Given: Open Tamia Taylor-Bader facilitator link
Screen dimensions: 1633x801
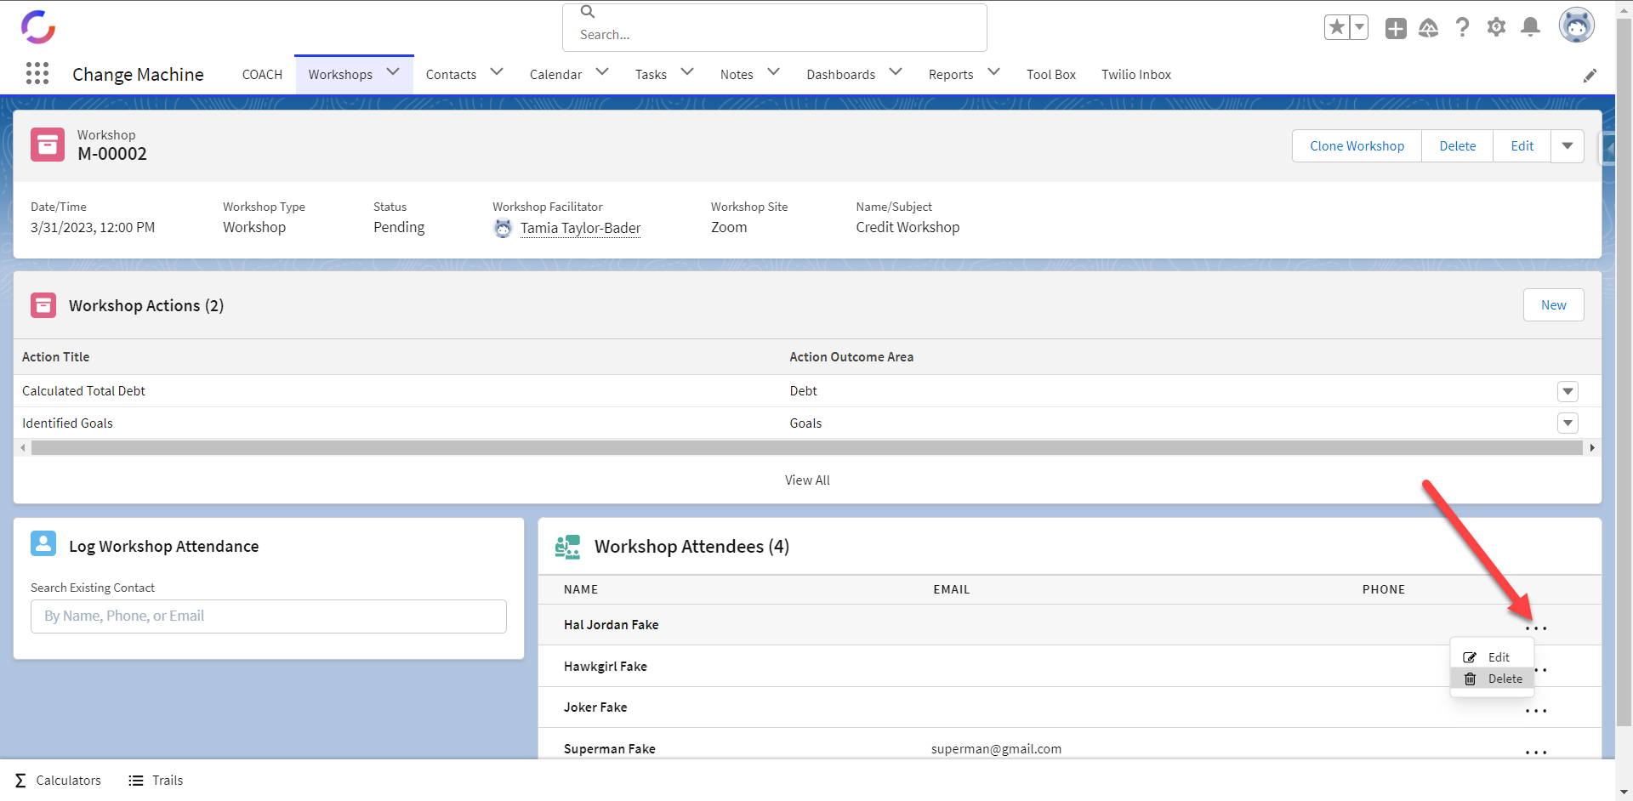Looking at the screenshot, I should click(x=580, y=228).
